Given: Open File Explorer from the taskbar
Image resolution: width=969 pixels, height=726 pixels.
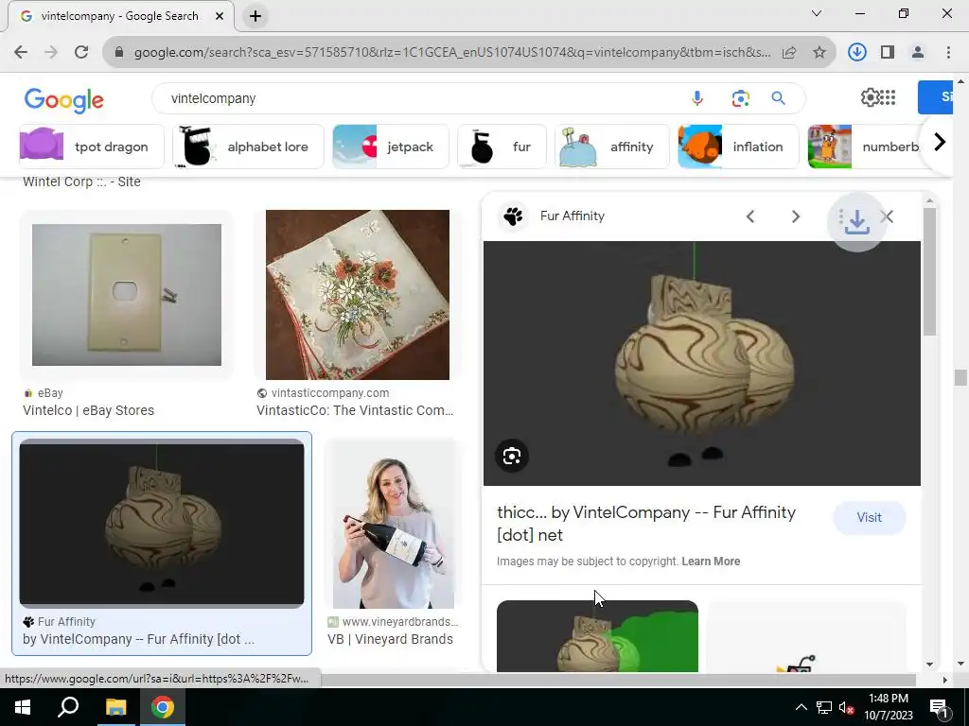Looking at the screenshot, I should (x=115, y=707).
